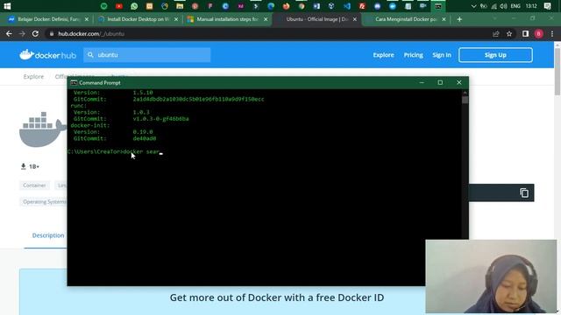Close the Ubuntu Official Image tab
The width and height of the screenshot is (561, 315).
354,19
